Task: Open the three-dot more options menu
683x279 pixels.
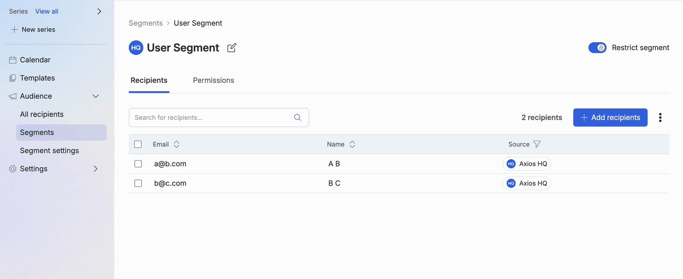Action: [x=660, y=117]
